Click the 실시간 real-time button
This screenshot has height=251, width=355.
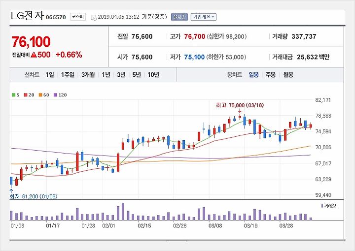coord(179,17)
